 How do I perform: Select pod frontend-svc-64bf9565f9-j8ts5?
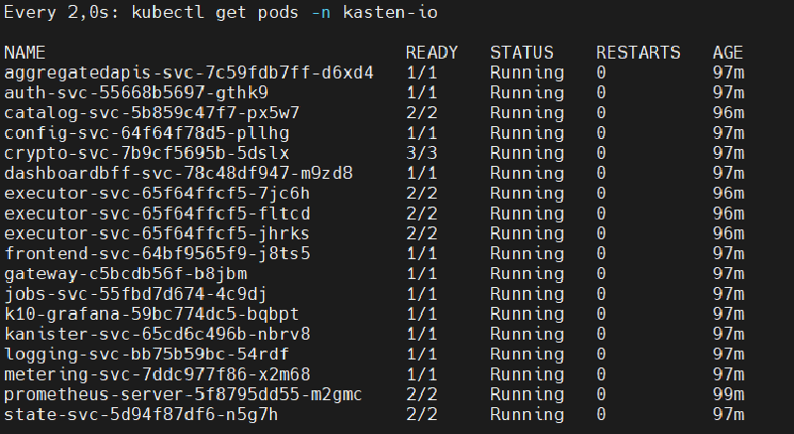click(x=157, y=253)
